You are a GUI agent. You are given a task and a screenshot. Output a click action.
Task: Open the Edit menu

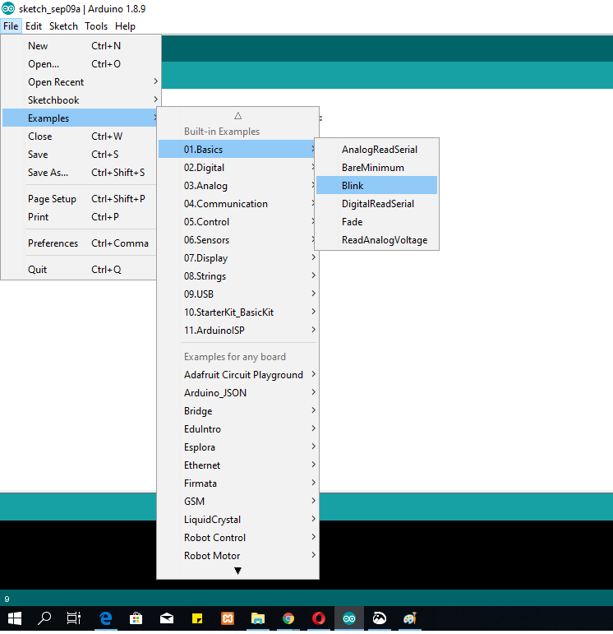click(x=34, y=26)
